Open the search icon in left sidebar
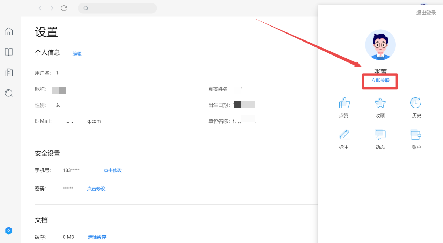The image size is (443, 243). [9, 93]
